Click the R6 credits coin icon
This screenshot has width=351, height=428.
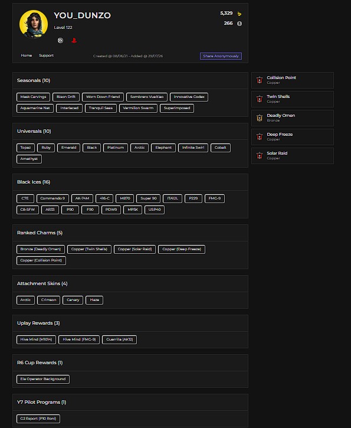[239, 24]
